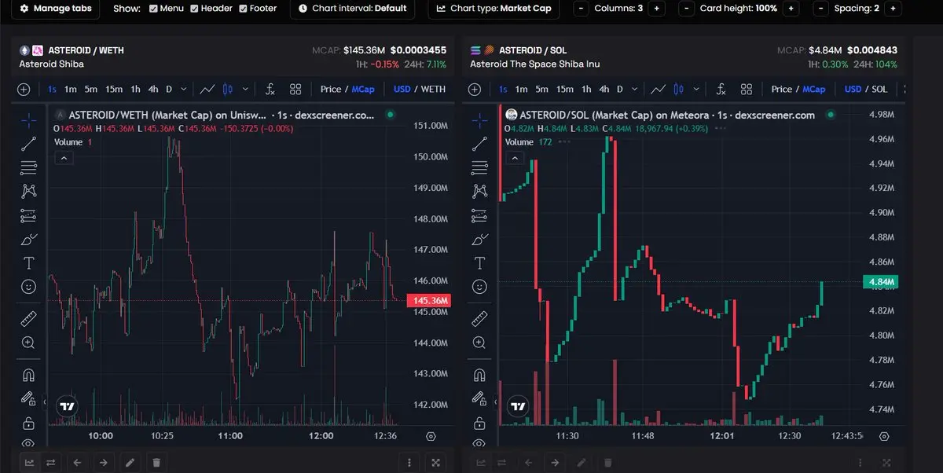Click the delete trash icon in WETH chart footer
The height and width of the screenshot is (473, 943).
156,463
